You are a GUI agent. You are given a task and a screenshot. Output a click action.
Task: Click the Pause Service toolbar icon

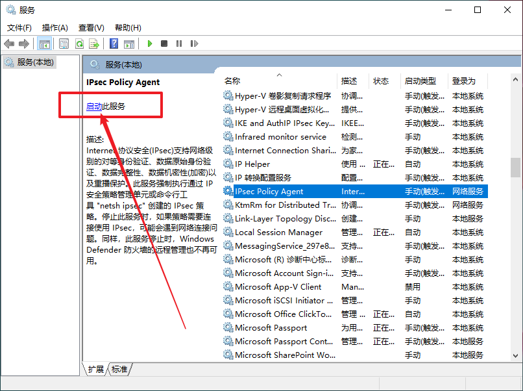(178, 44)
